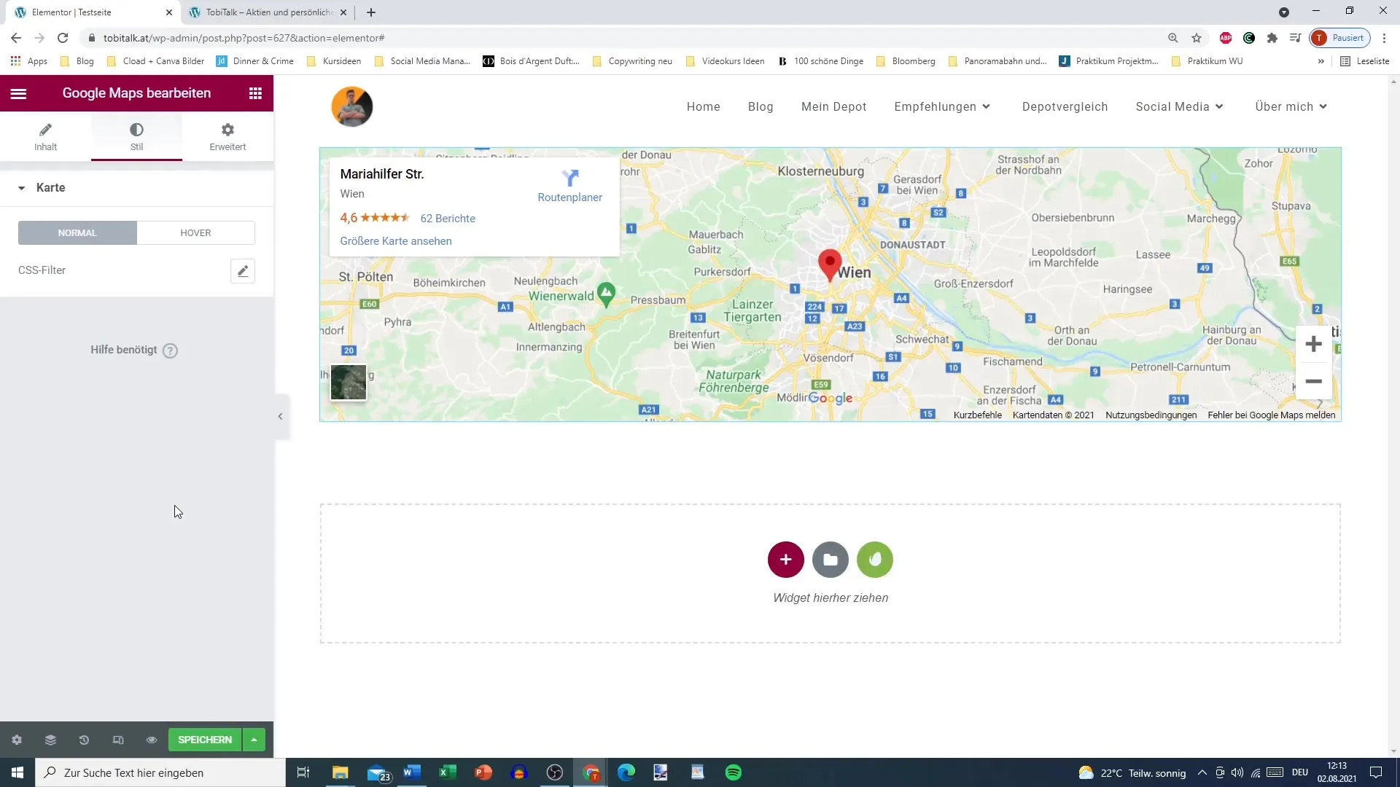The image size is (1400, 787).
Task: Select the HOVER state toggle
Action: pos(195,233)
